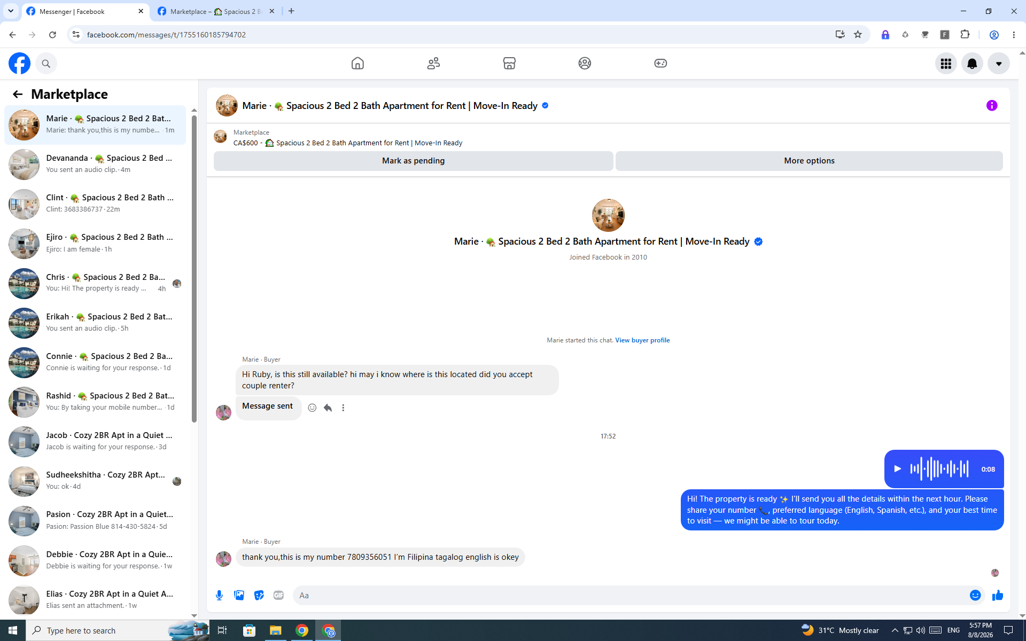The image size is (1026, 641).
Task: Open the volume control in system tray
Action: (920, 630)
